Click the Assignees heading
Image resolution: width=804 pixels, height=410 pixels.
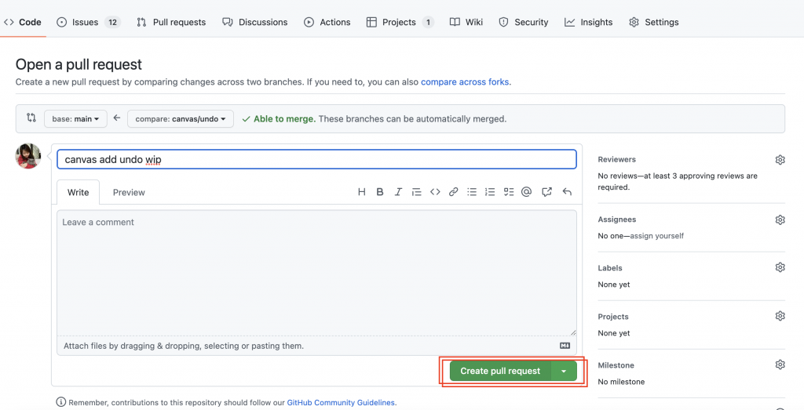coord(617,220)
